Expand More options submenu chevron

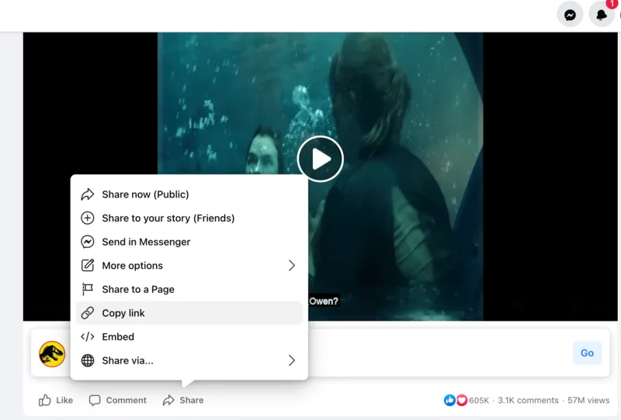pos(292,266)
